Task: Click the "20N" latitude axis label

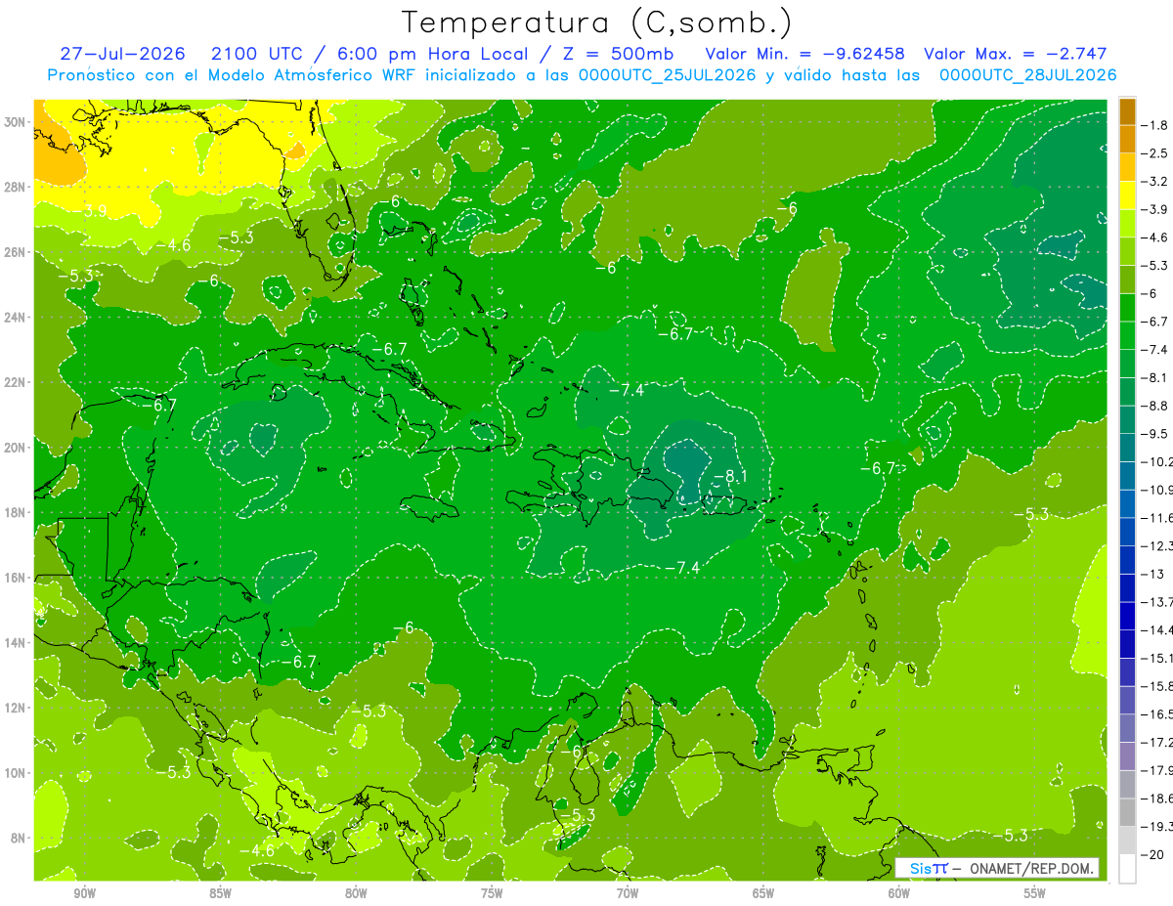Action: (16, 448)
